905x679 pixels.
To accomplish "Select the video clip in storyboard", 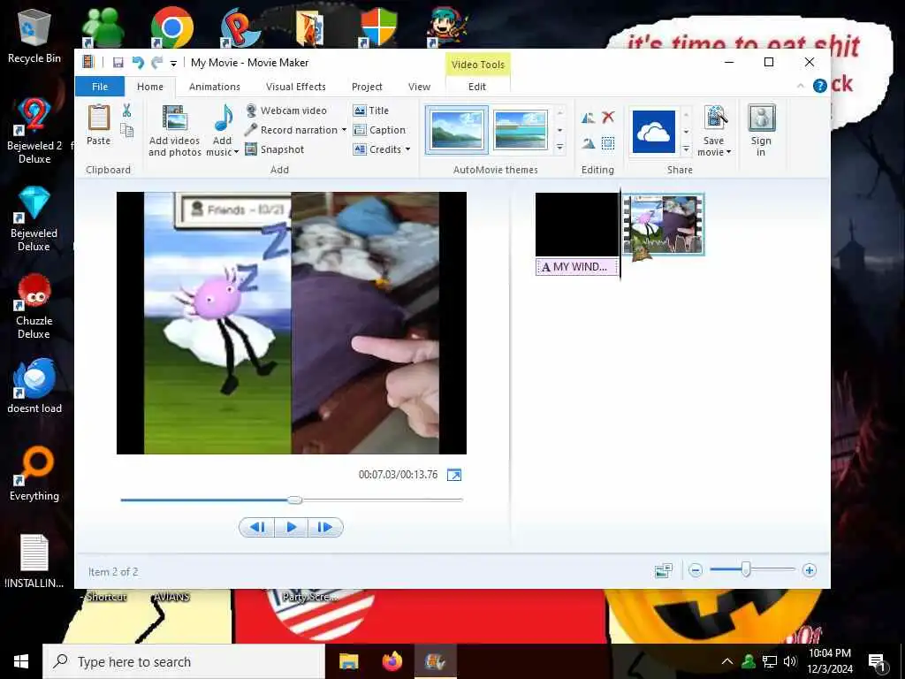I will (663, 224).
